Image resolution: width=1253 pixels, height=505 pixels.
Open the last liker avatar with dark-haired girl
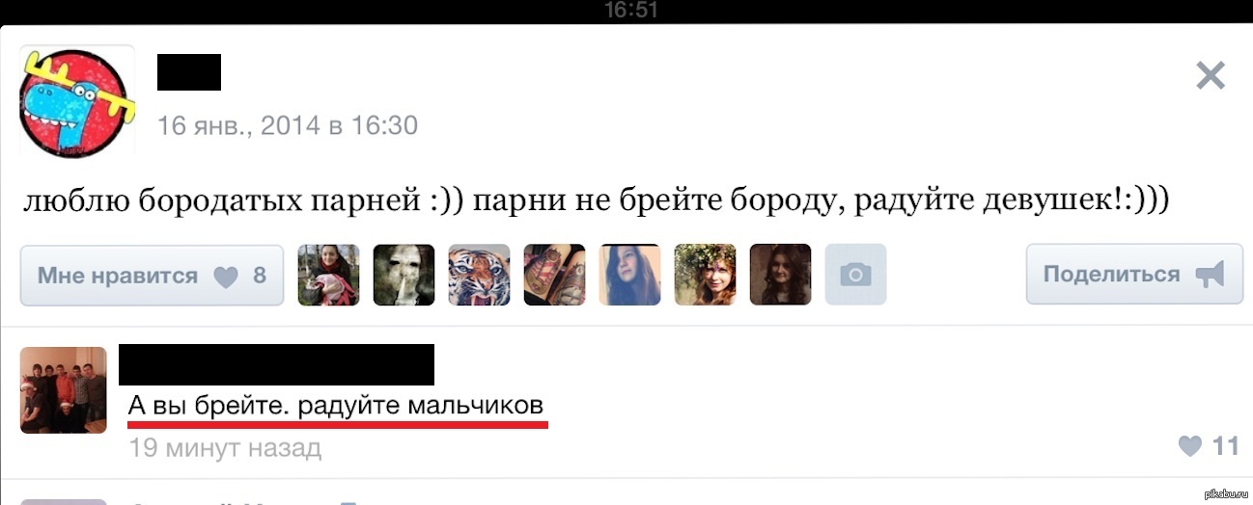pyautogui.click(x=780, y=275)
